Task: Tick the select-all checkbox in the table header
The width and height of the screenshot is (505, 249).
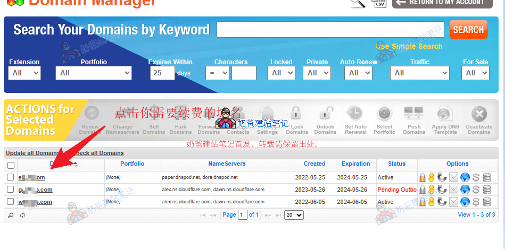Action: tap(11, 165)
